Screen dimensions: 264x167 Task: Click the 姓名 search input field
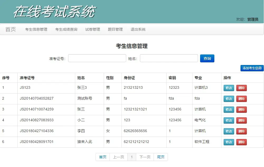(169, 58)
